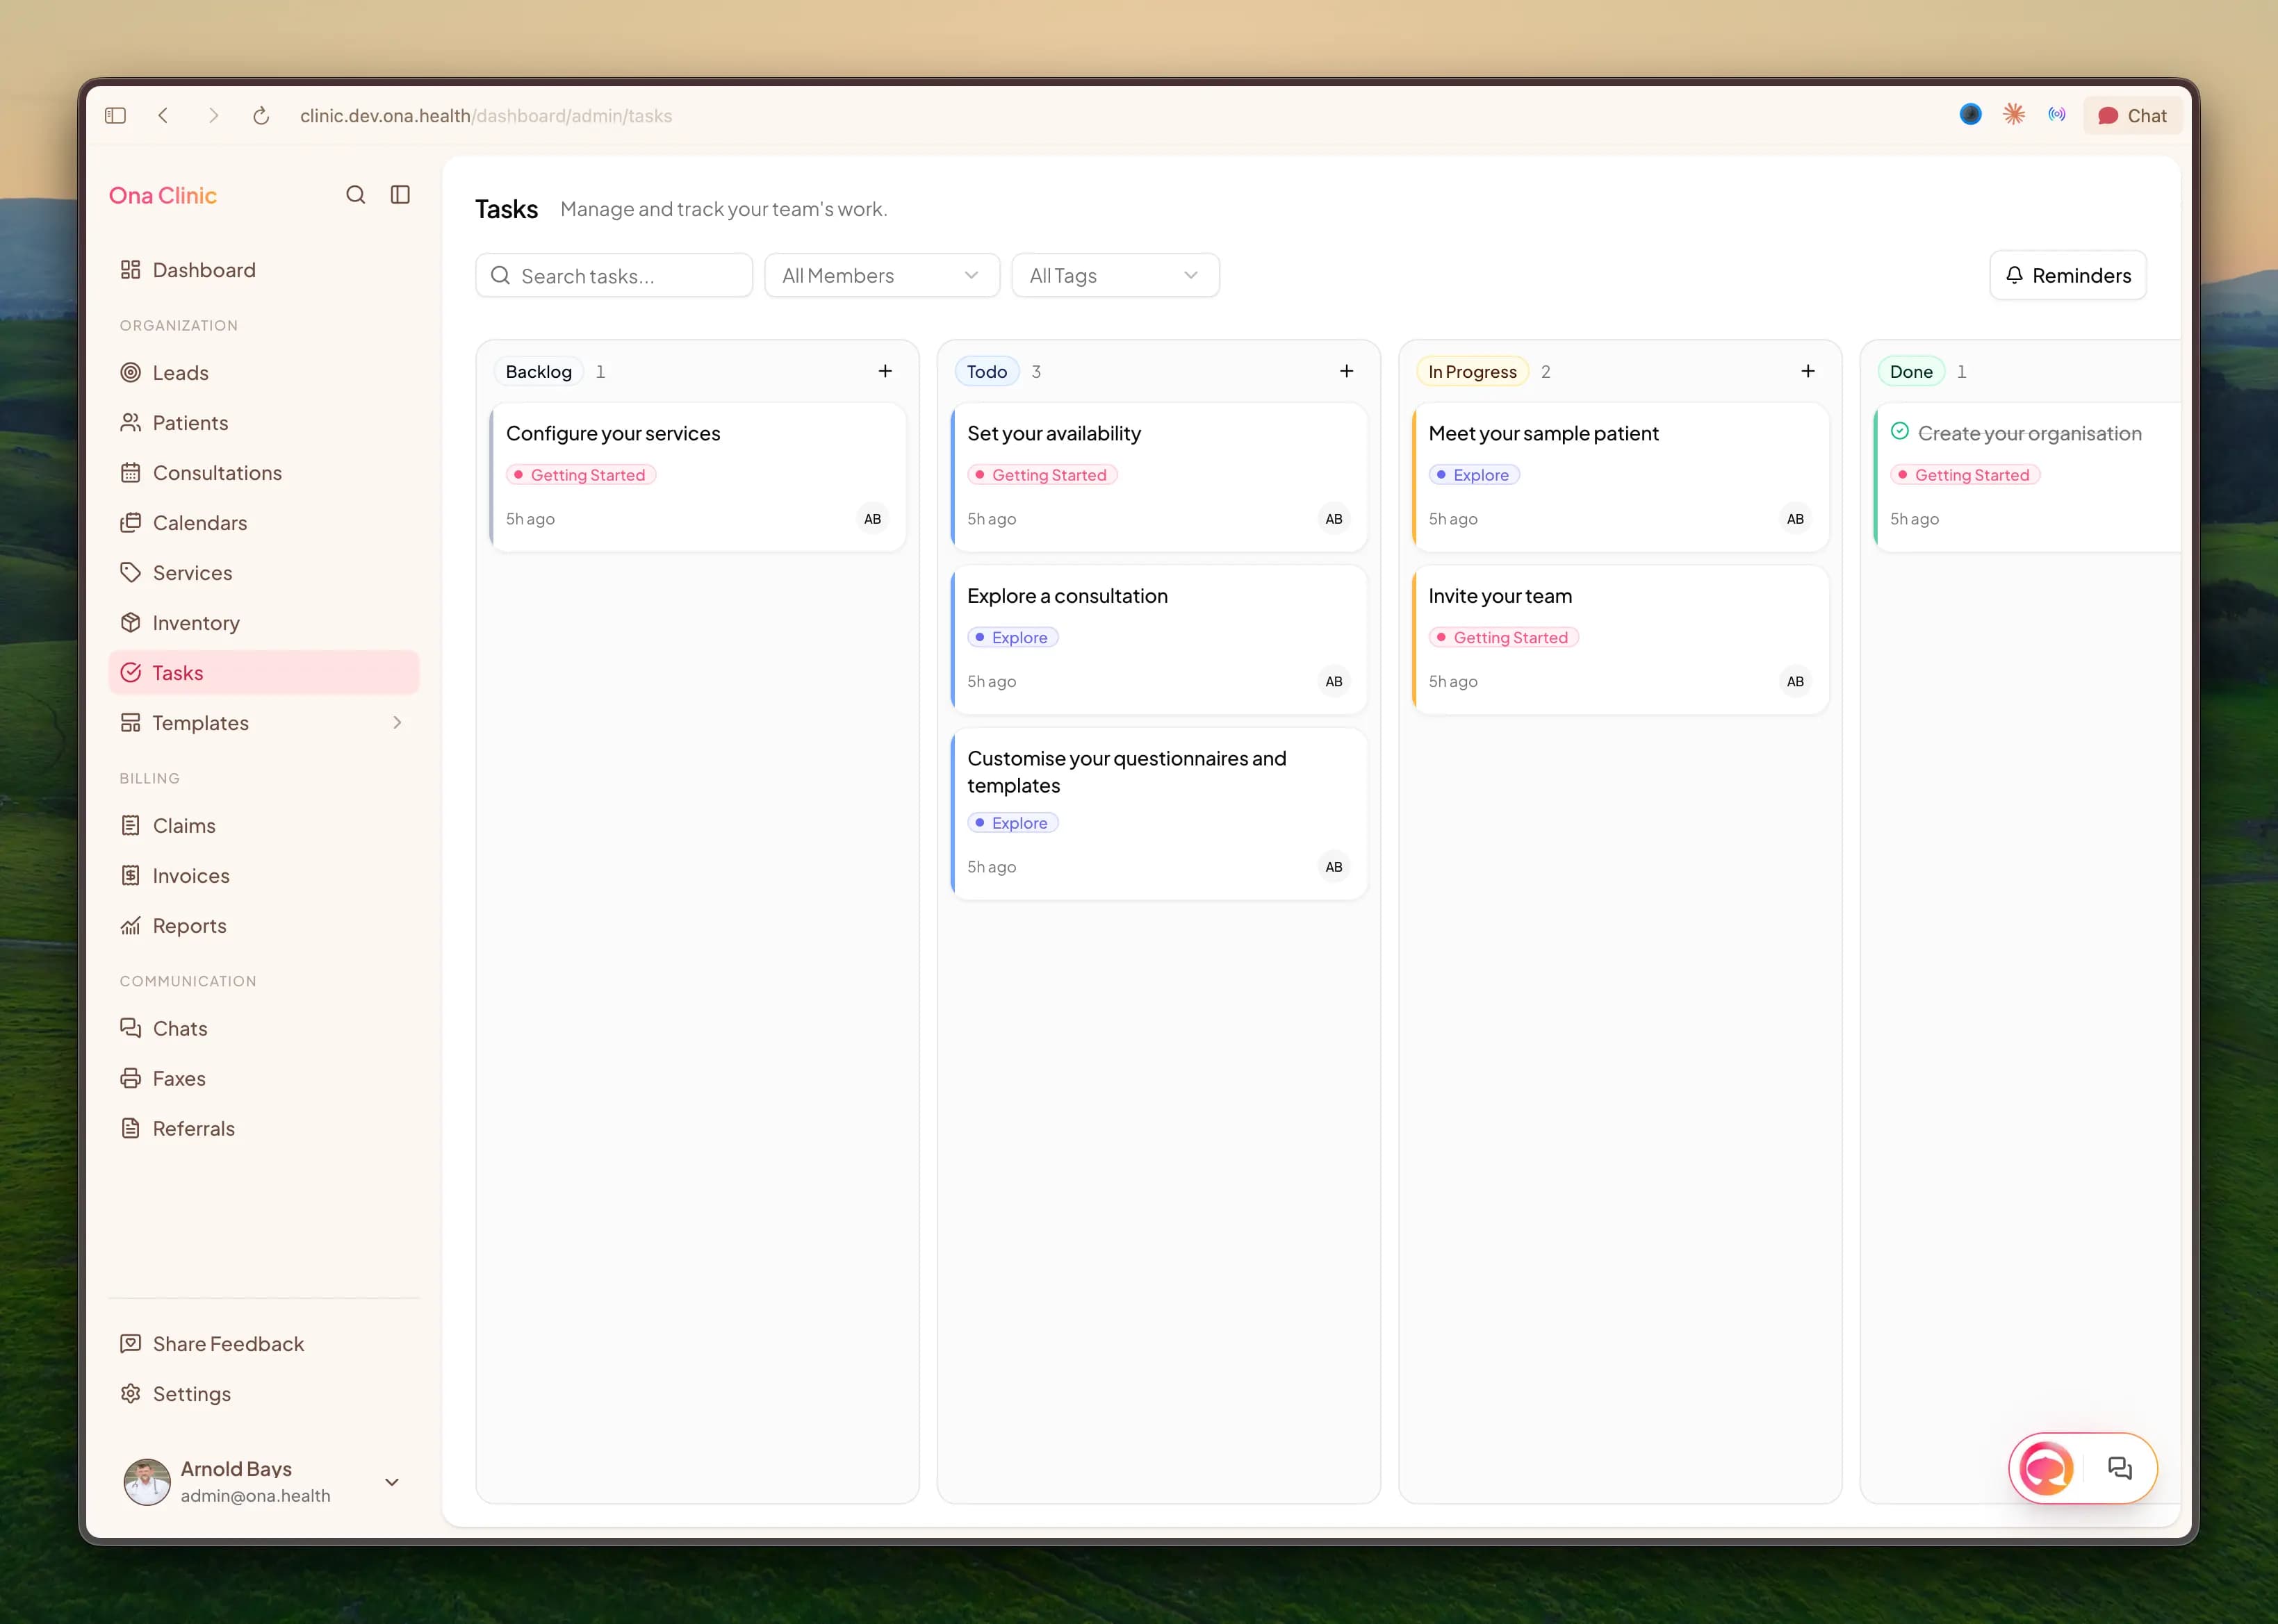Open Set your availability task card
The width and height of the screenshot is (2278, 1624).
[x=1158, y=477]
